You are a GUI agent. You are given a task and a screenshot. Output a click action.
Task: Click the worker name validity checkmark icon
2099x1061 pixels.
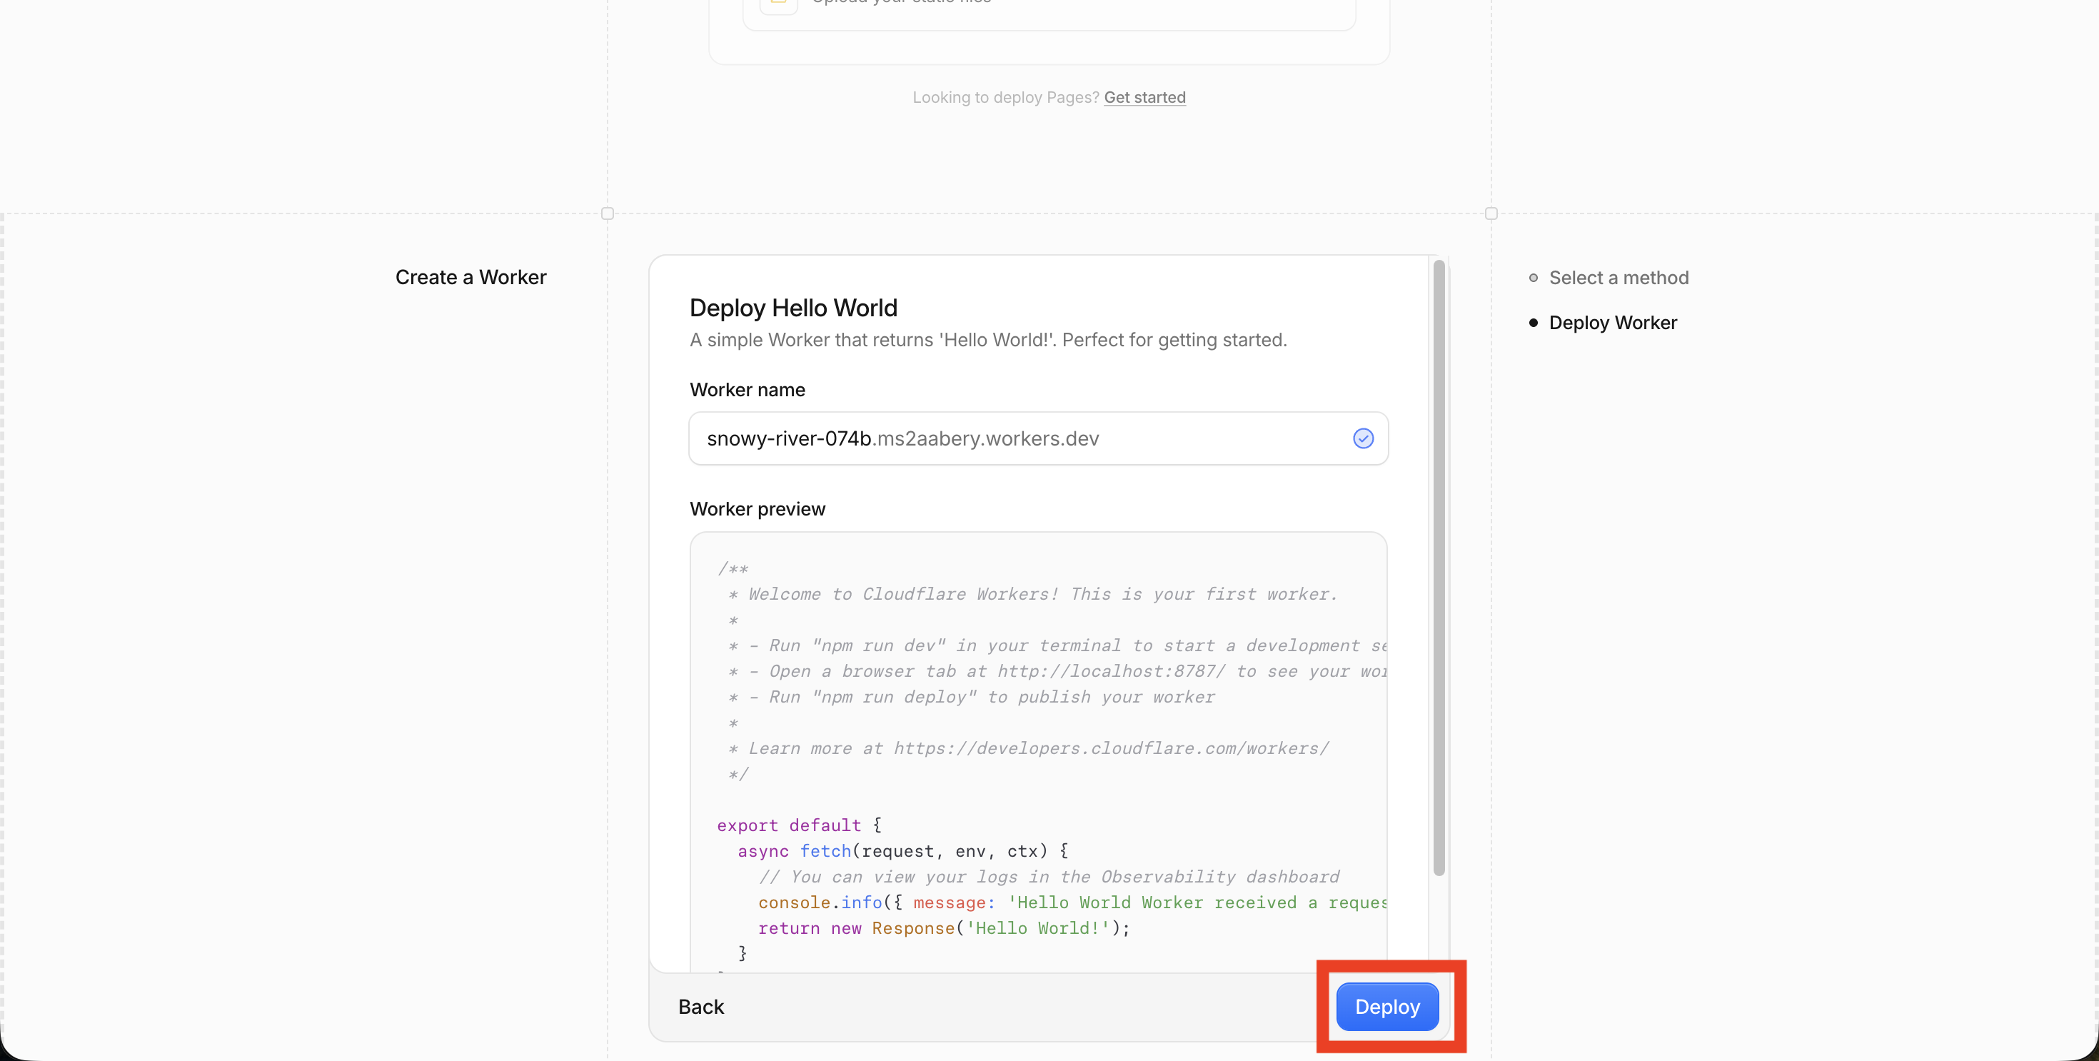(1362, 438)
